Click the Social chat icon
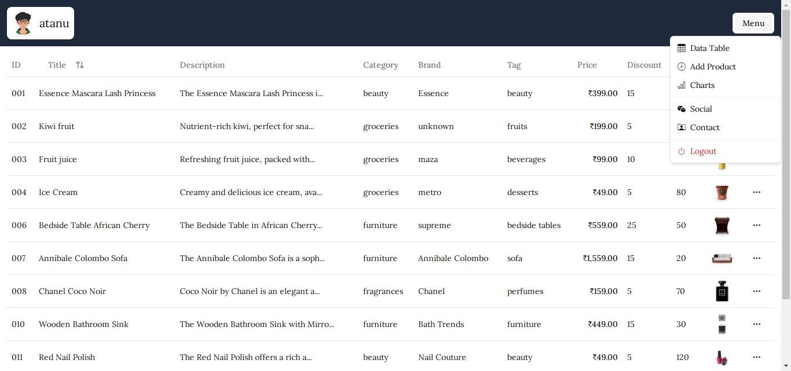Viewport: 791px width, 371px height. (682, 109)
